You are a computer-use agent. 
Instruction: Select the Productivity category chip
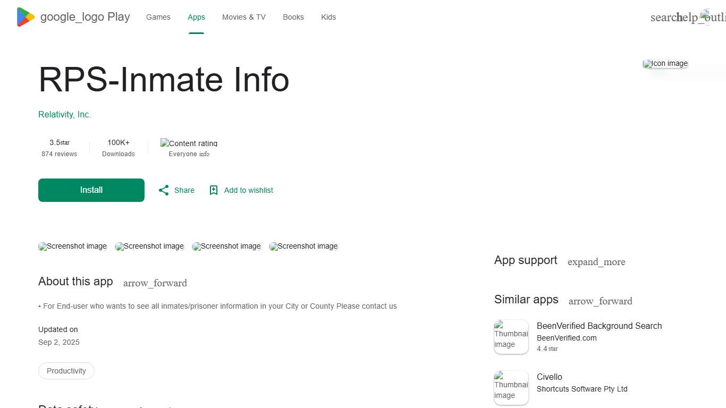pos(66,371)
